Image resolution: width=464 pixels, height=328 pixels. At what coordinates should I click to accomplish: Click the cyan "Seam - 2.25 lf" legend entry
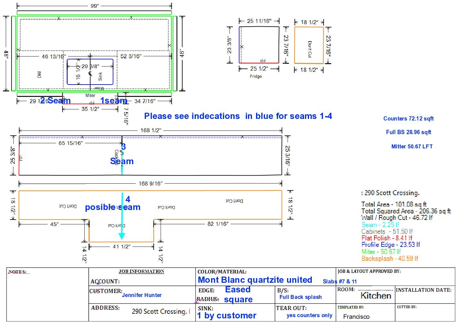pyautogui.click(x=380, y=225)
